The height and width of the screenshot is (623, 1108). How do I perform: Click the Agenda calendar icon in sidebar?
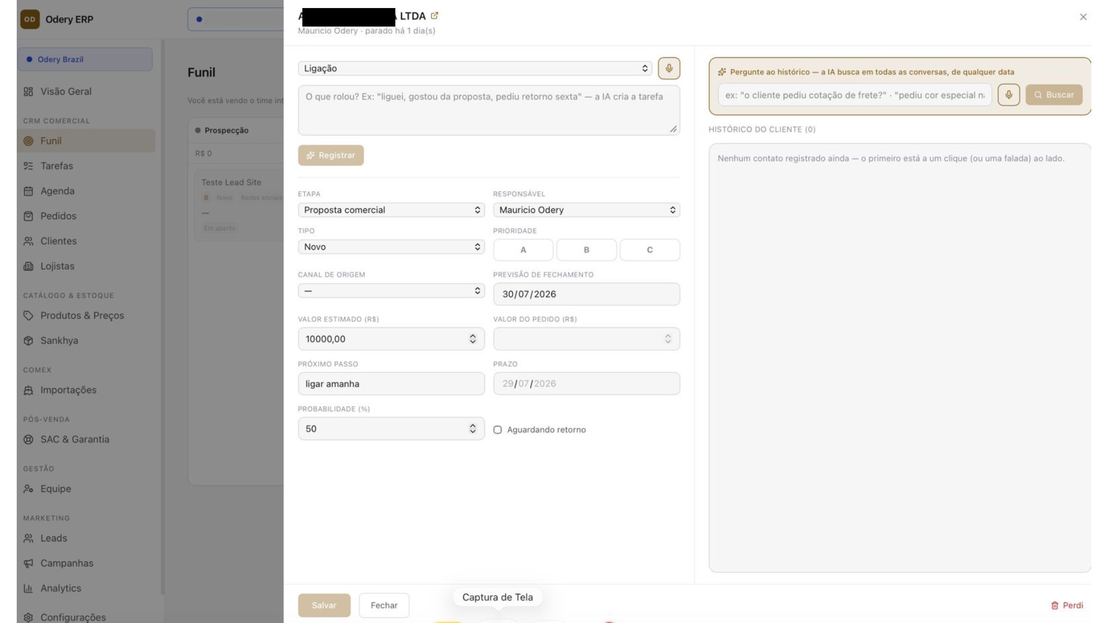coord(28,191)
